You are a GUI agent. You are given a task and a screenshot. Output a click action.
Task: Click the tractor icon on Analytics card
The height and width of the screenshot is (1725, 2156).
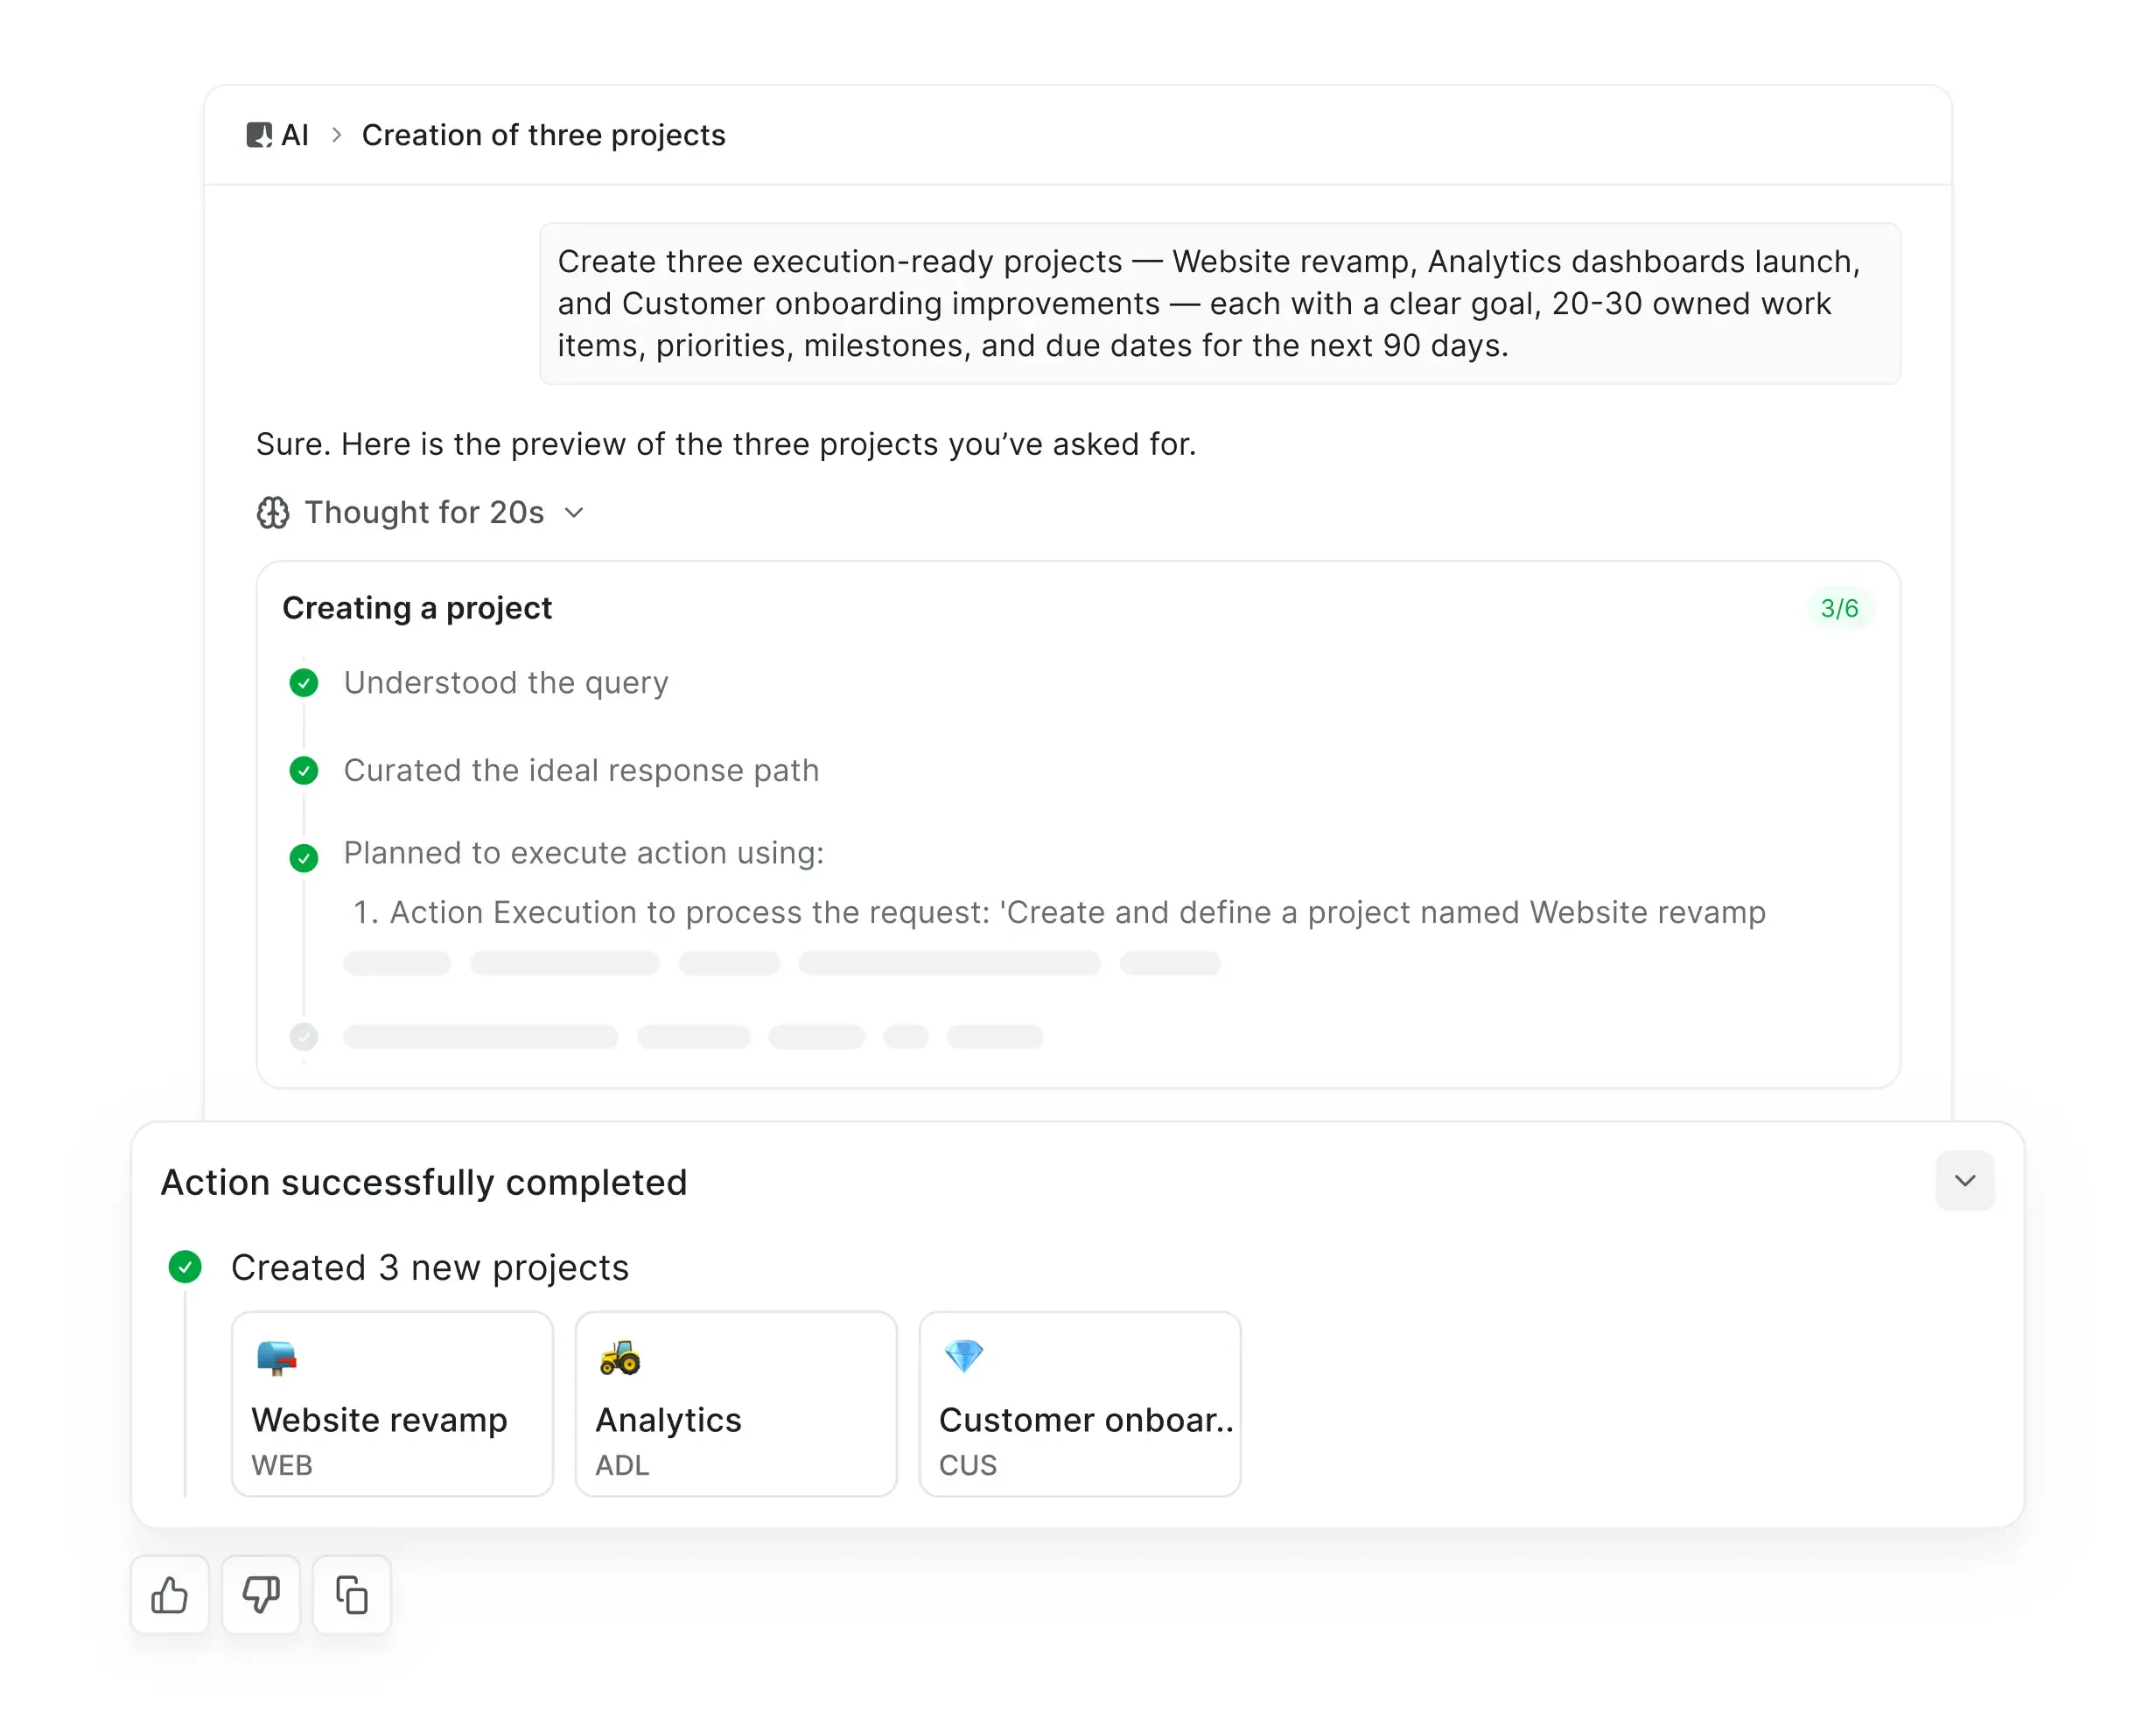620,1358
